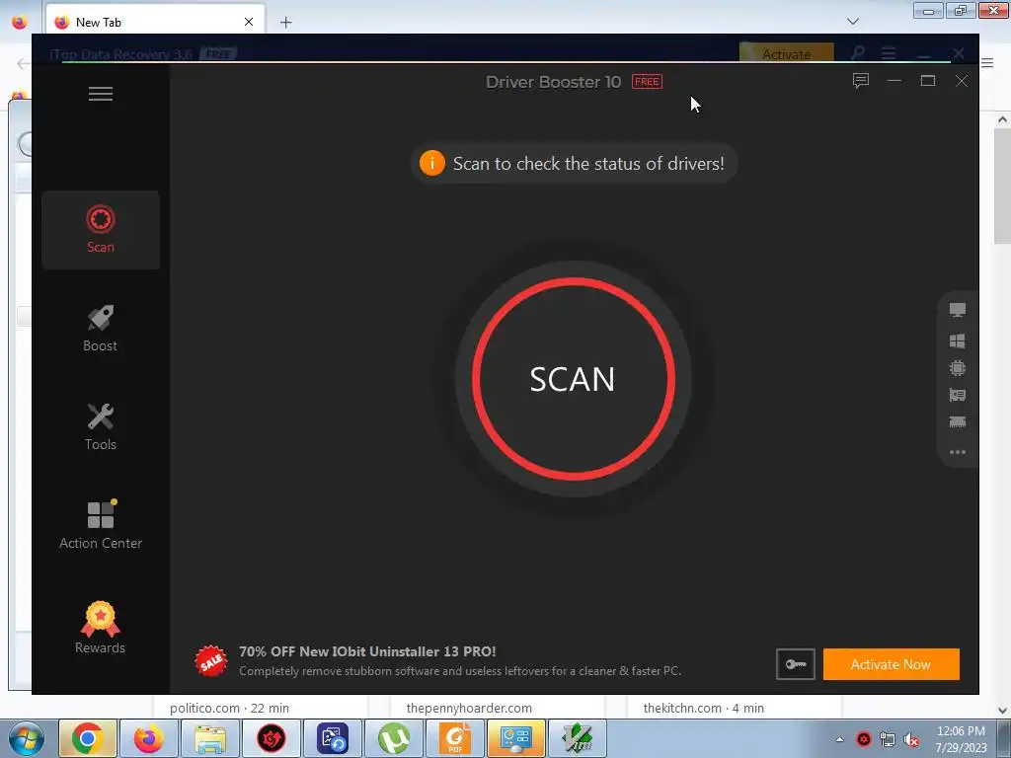
Task: Select the New Tab browser tab
Action: [155, 22]
